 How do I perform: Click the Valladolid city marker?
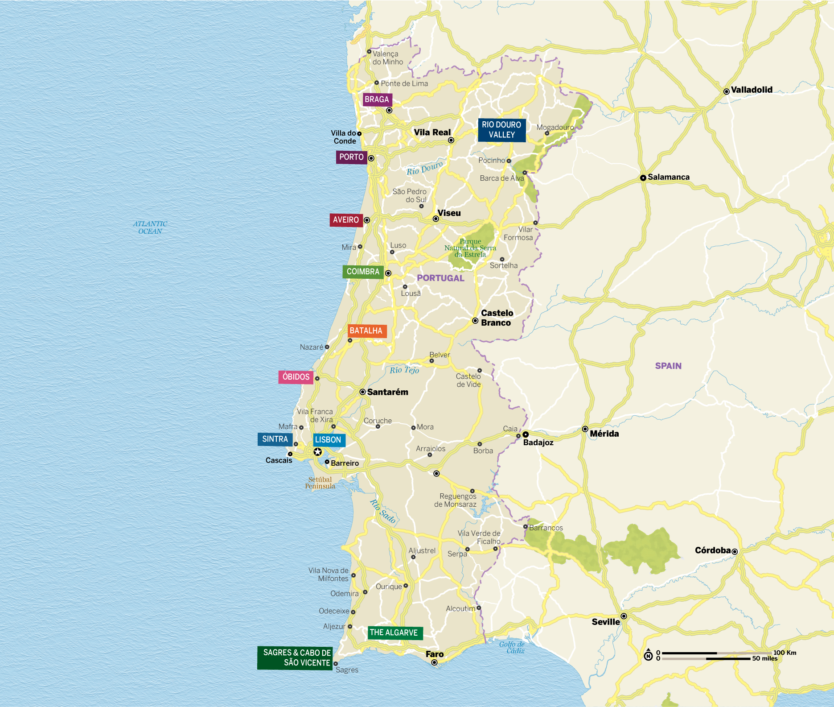727,91
